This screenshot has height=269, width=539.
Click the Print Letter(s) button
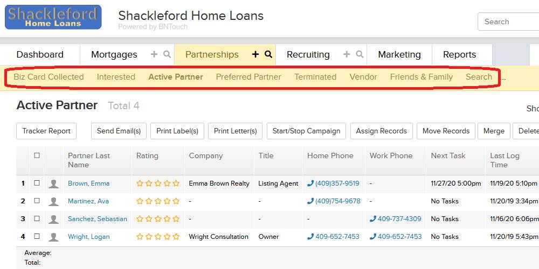click(x=236, y=131)
